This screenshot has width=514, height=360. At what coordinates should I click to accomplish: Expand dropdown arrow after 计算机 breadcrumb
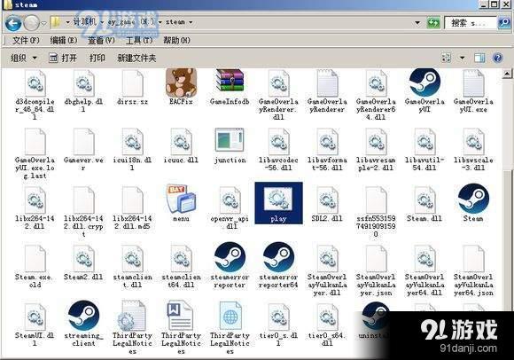click(x=102, y=22)
